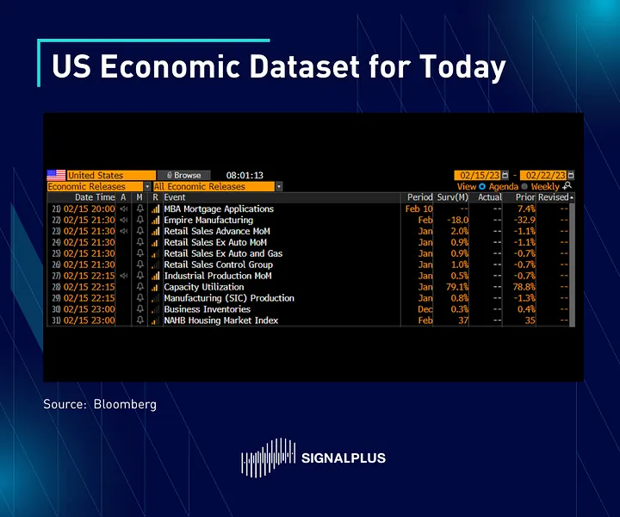Set bell alert for MBA Mortgage Applications
This screenshot has height=517, width=620.
(140, 209)
